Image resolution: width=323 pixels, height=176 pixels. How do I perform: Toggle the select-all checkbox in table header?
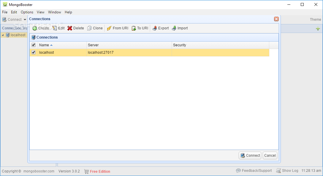pos(34,45)
